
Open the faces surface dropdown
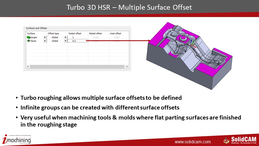(x=45, y=41)
